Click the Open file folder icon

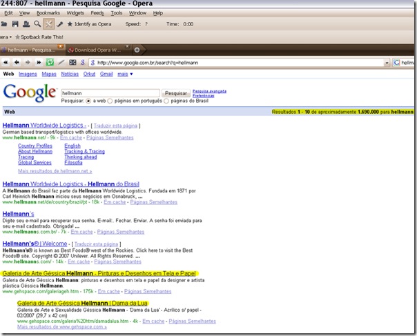click(3, 24)
